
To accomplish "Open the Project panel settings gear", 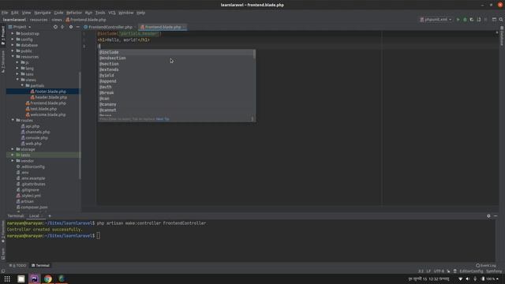I will coord(71,27).
